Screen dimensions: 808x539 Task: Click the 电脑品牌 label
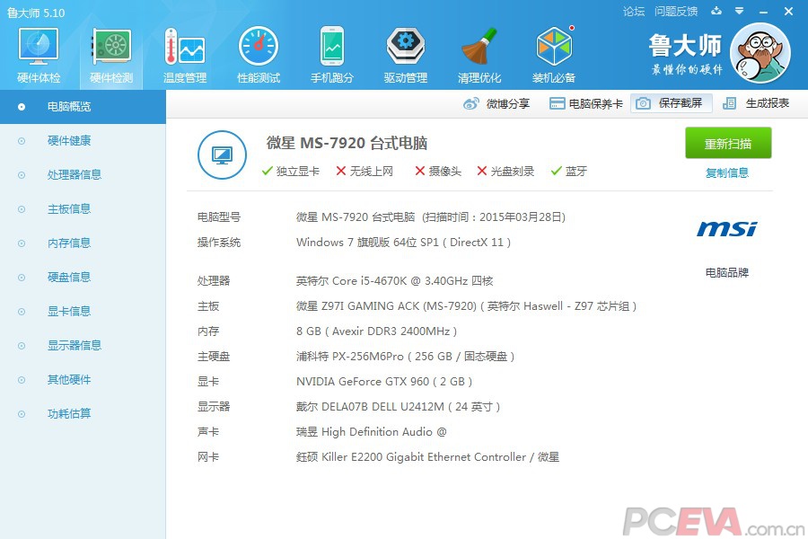point(726,272)
